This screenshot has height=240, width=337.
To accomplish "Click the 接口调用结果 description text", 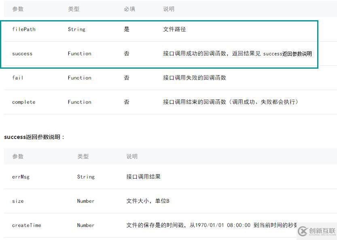I will pos(143,177).
